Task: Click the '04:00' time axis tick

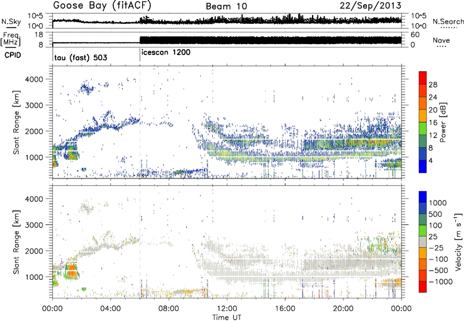Action: pyautogui.click(x=111, y=309)
